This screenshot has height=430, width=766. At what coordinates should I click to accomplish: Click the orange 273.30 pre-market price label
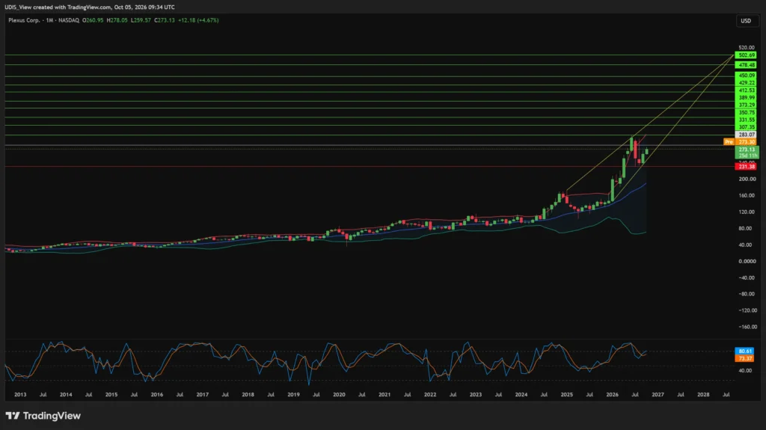click(747, 141)
